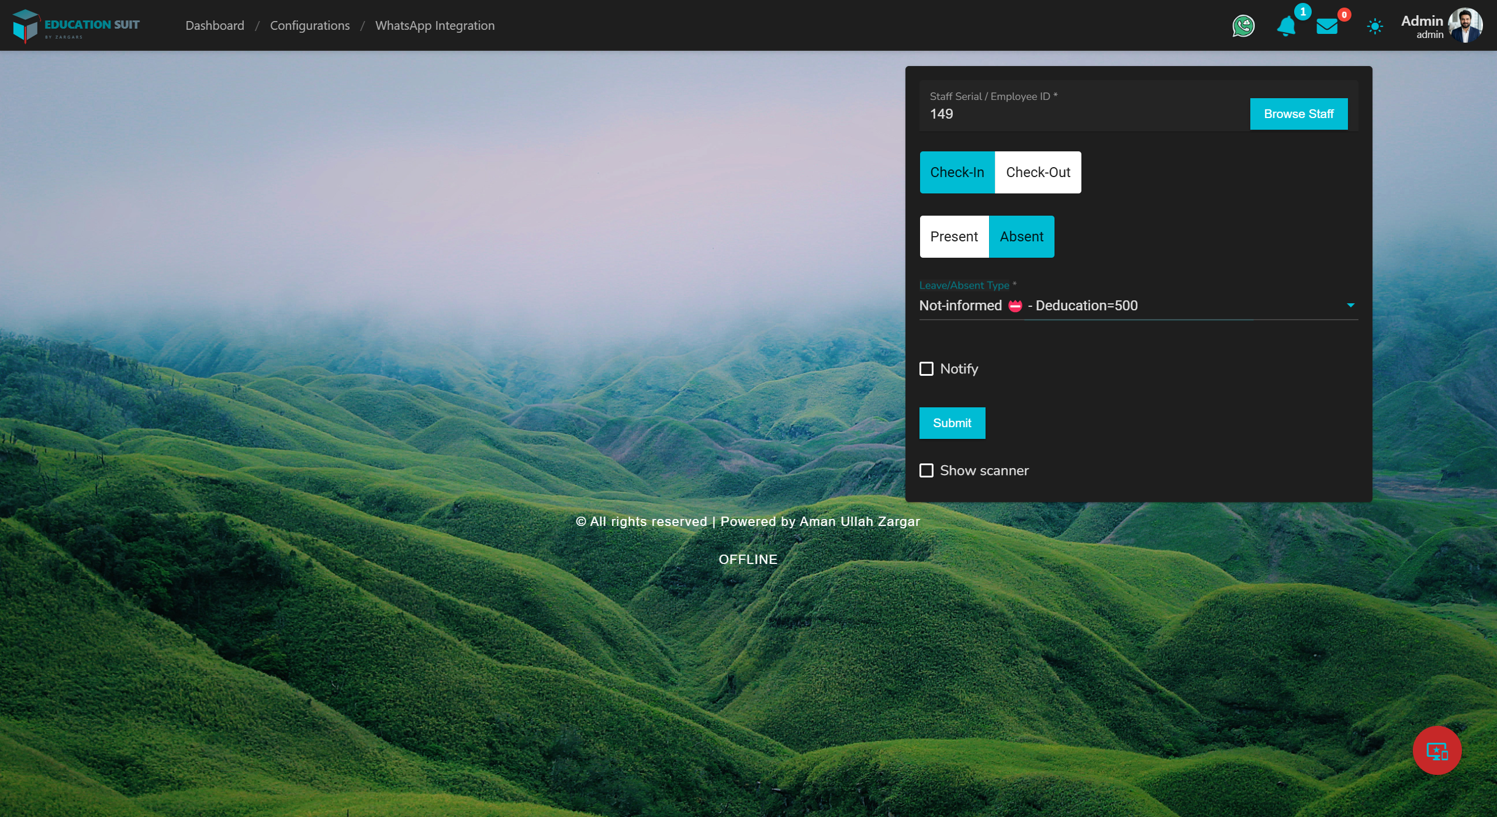Click the Submit button
The height and width of the screenshot is (817, 1497).
(x=952, y=423)
